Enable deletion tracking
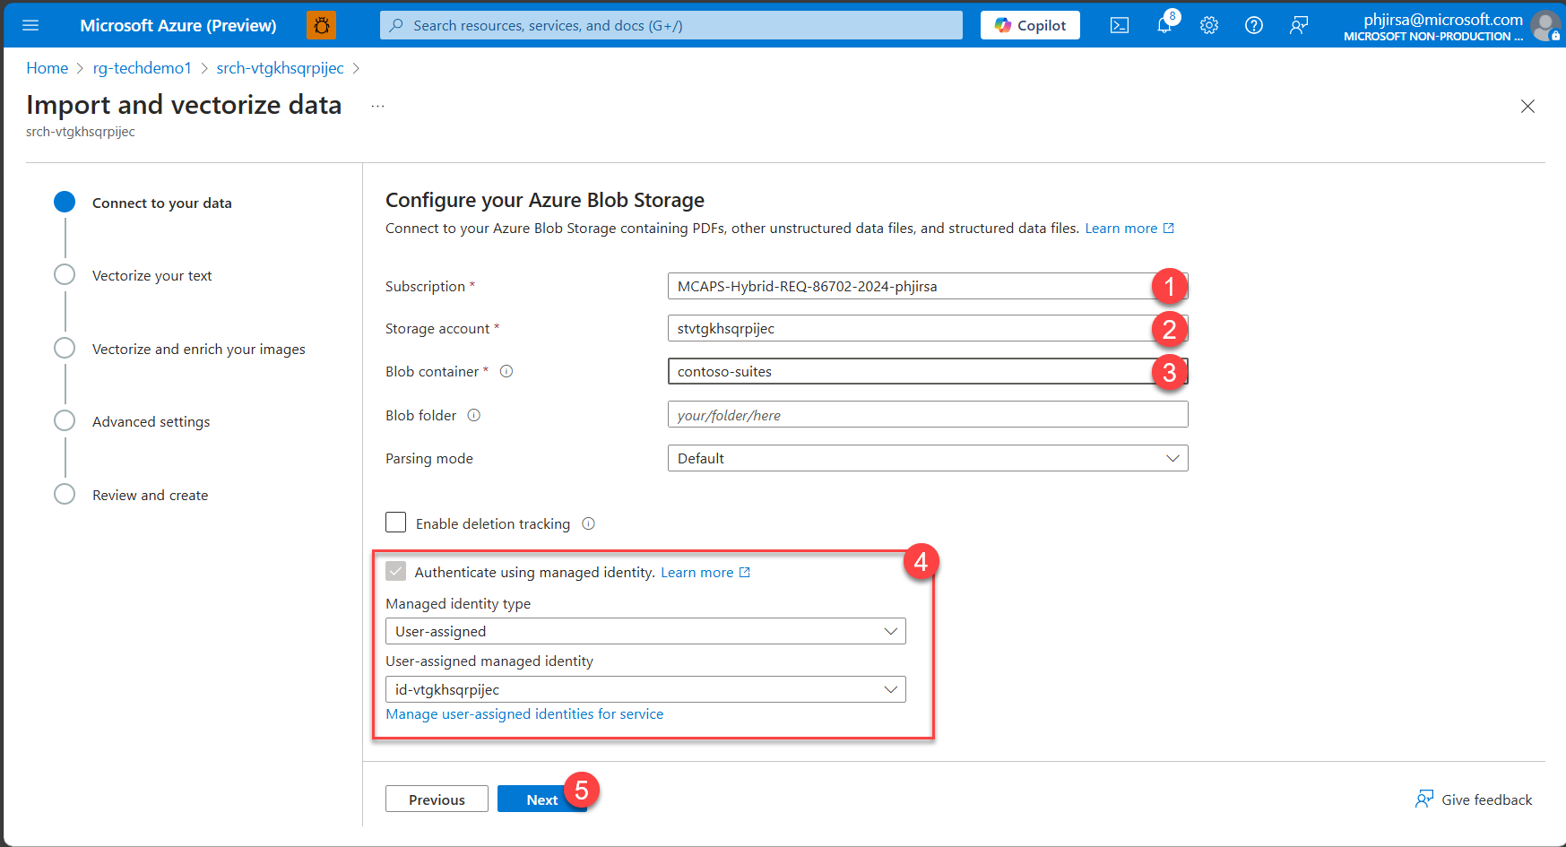 coord(395,522)
